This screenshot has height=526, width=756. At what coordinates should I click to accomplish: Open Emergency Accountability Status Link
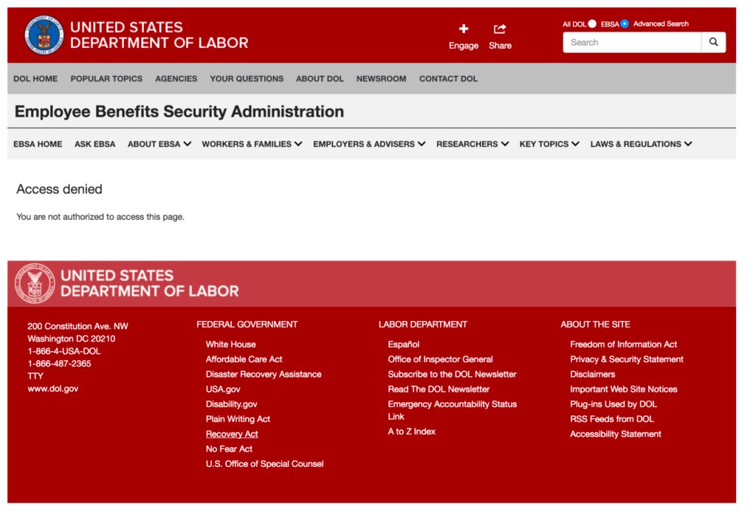[x=452, y=410]
